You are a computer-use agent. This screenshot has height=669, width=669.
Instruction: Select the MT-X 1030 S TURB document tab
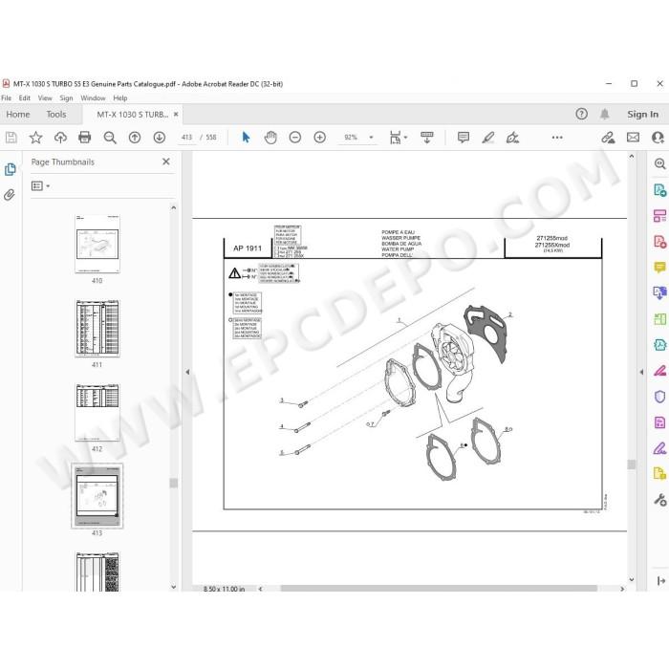[132, 115]
